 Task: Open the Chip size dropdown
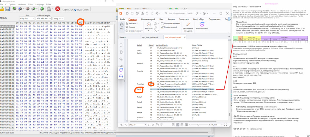[27, 18]
